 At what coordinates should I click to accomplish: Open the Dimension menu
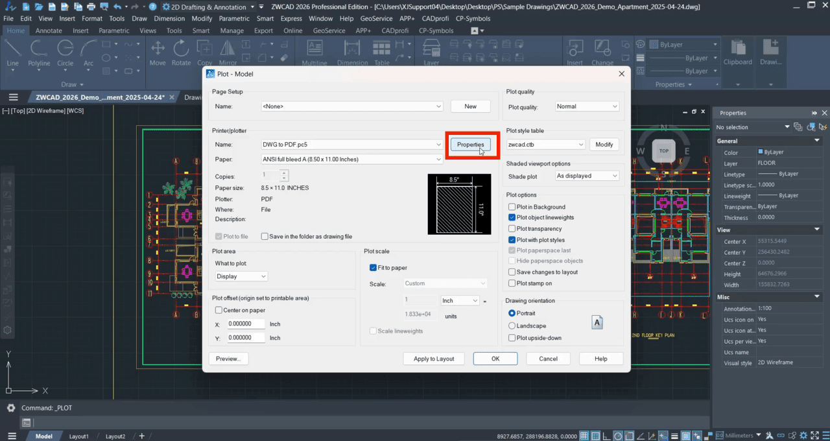pyautogui.click(x=169, y=19)
